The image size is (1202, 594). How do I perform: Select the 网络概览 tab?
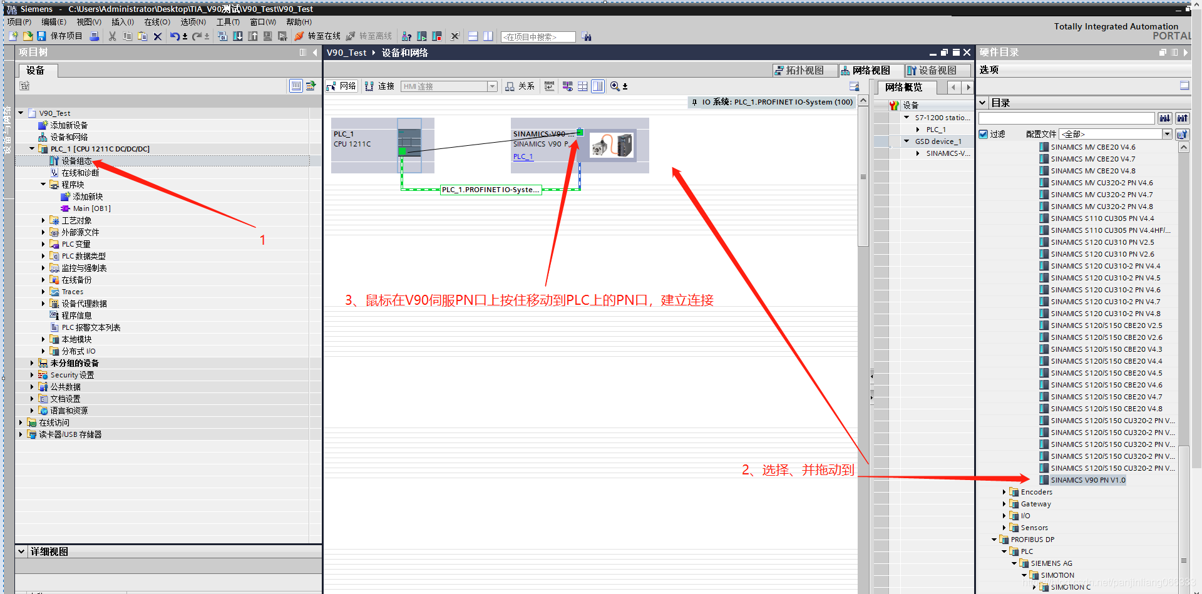tap(904, 88)
